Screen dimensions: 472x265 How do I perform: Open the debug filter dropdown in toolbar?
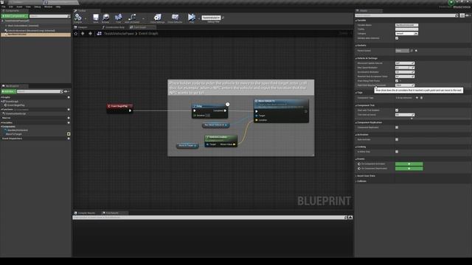click(x=211, y=18)
